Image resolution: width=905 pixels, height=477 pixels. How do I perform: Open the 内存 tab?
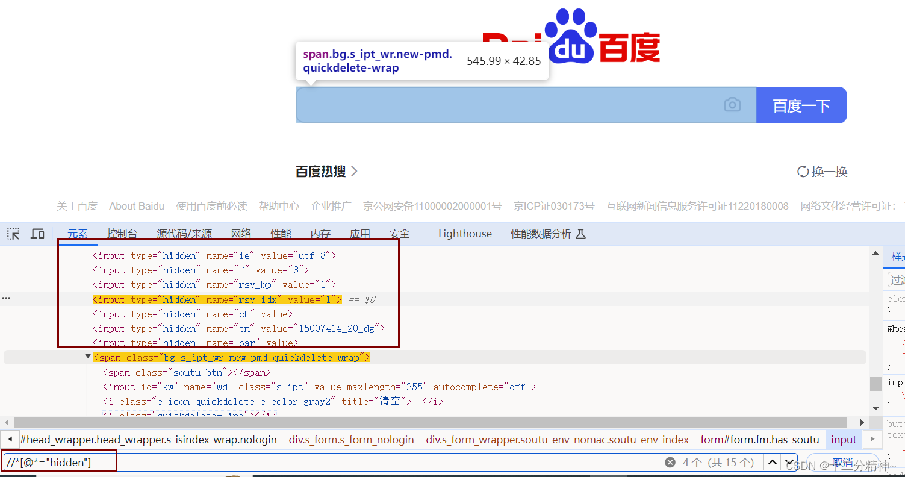pos(321,234)
